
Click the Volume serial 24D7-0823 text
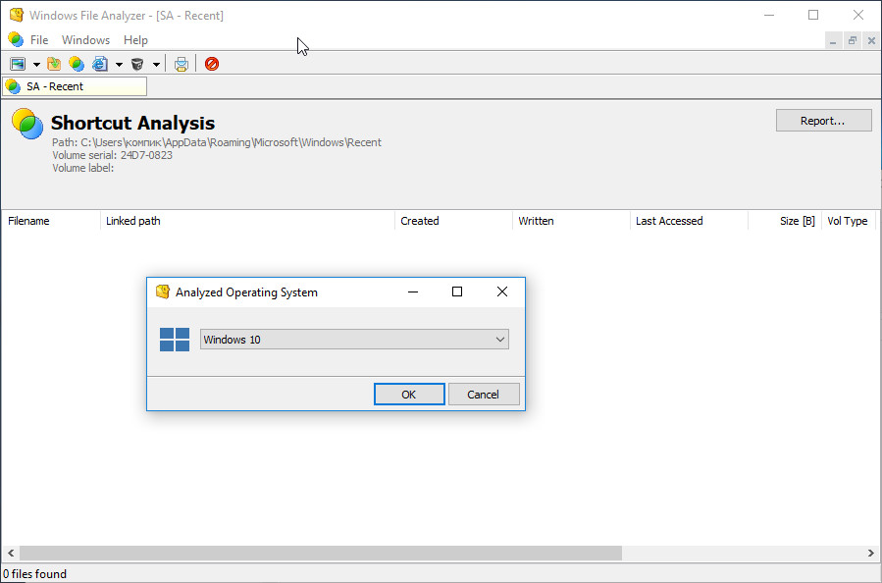tap(113, 155)
